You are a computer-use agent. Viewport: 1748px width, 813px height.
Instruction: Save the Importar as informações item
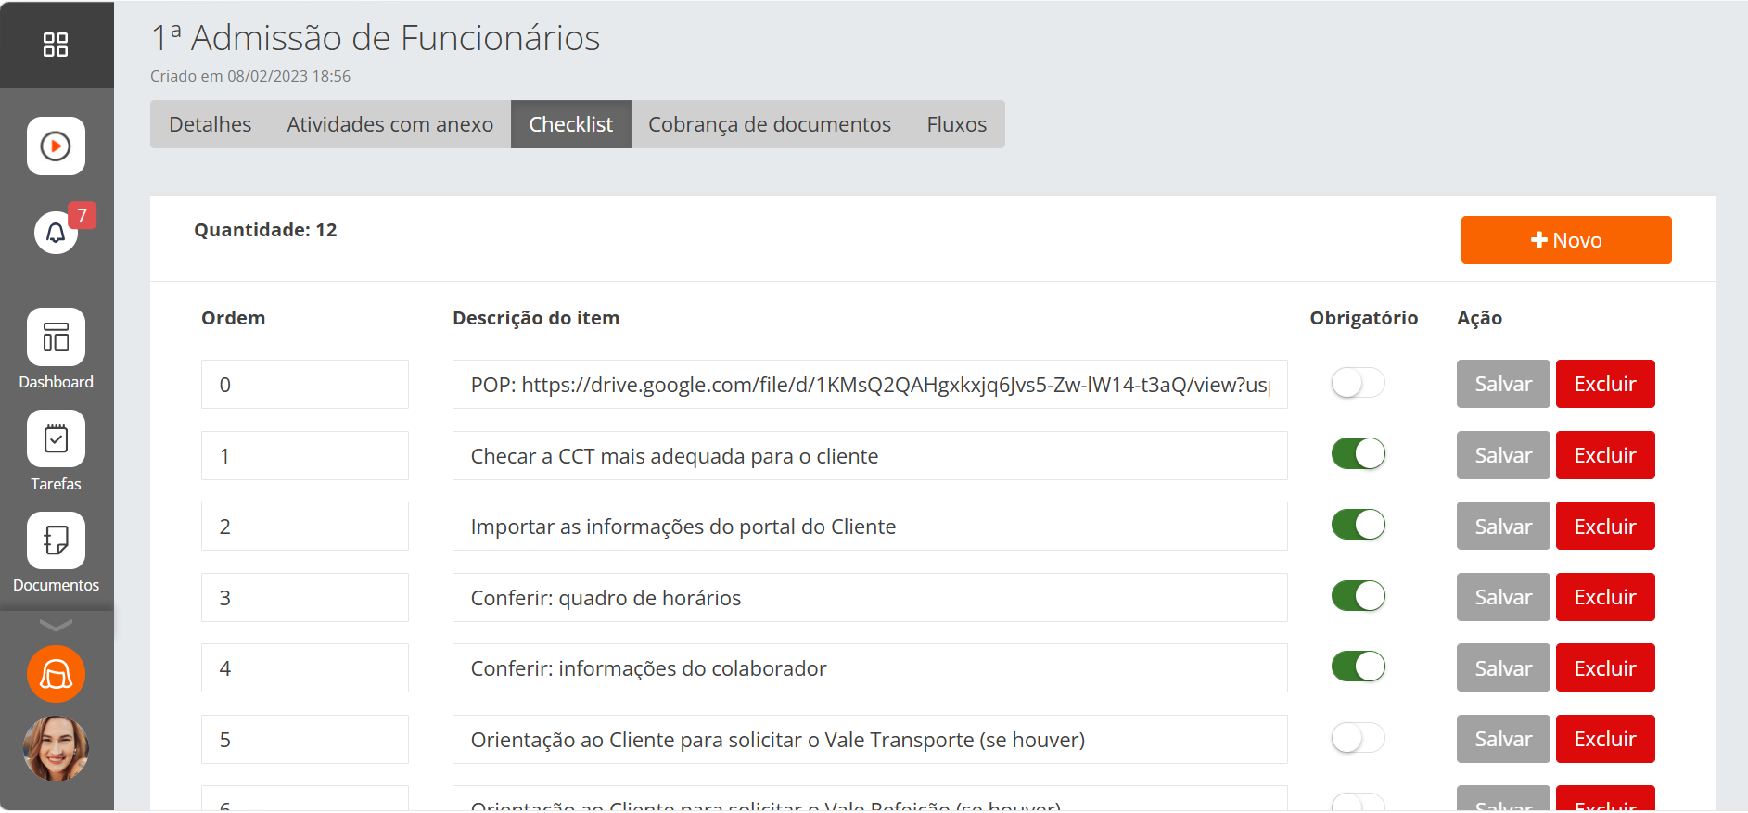(x=1503, y=526)
